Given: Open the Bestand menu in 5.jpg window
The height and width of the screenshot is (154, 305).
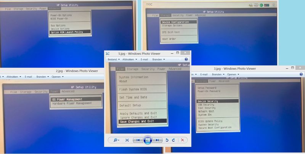Looking at the screenshot, I should pos(114,59).
